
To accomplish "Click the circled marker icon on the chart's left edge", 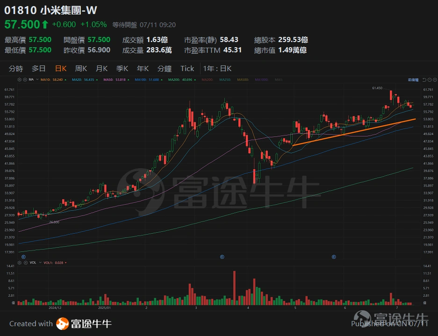I will [x=23, y=256].
